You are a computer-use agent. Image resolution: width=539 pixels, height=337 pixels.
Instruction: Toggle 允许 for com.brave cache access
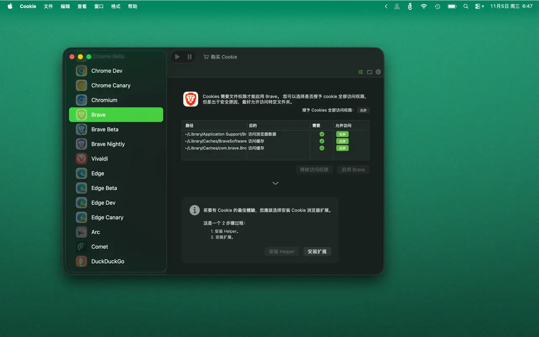click(x=342, y=148)
